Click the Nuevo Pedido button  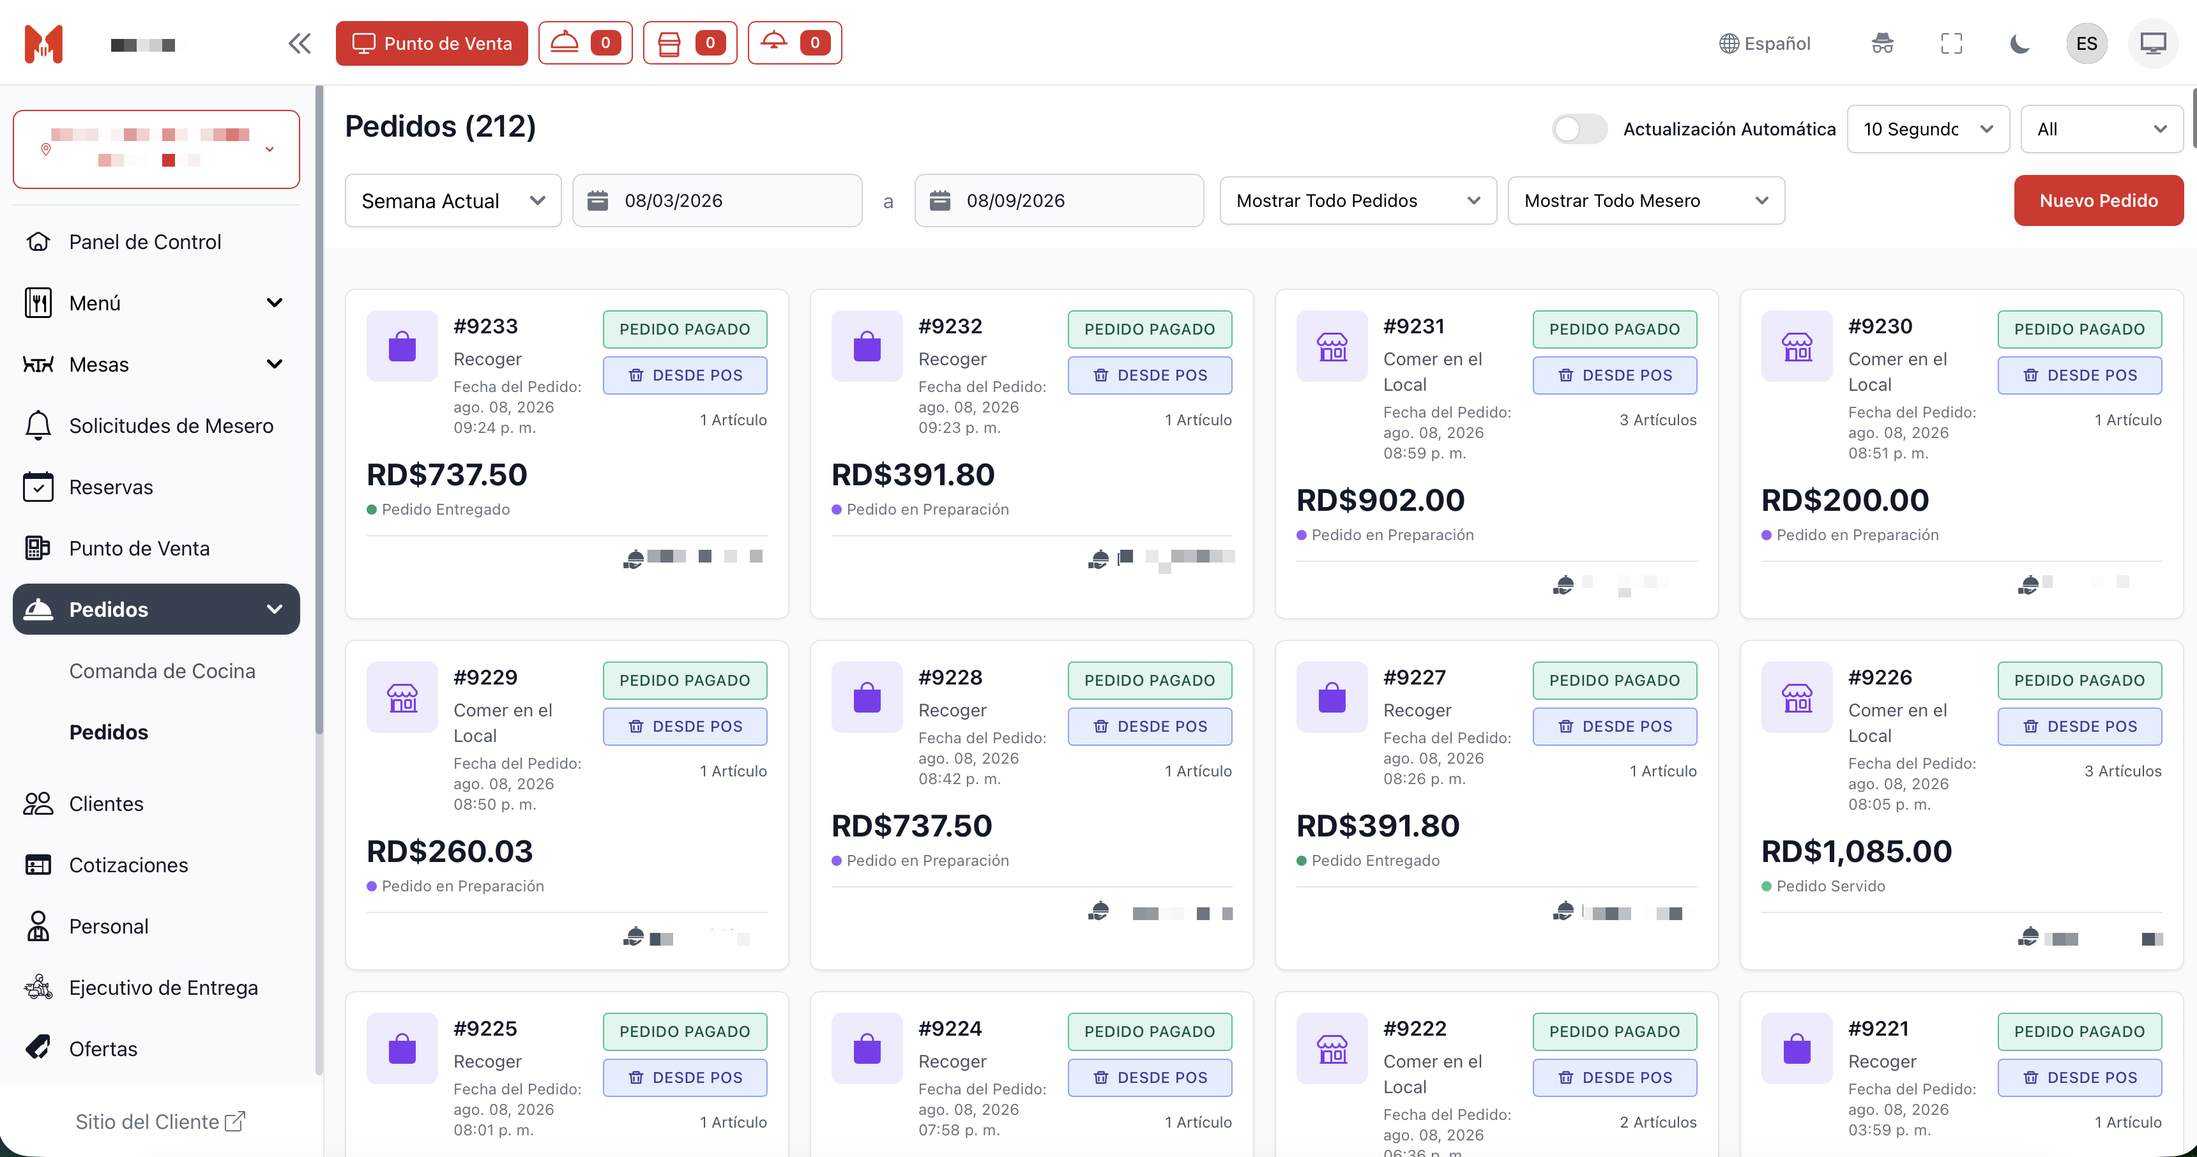pyautogui.click(x=2099, y=200)
